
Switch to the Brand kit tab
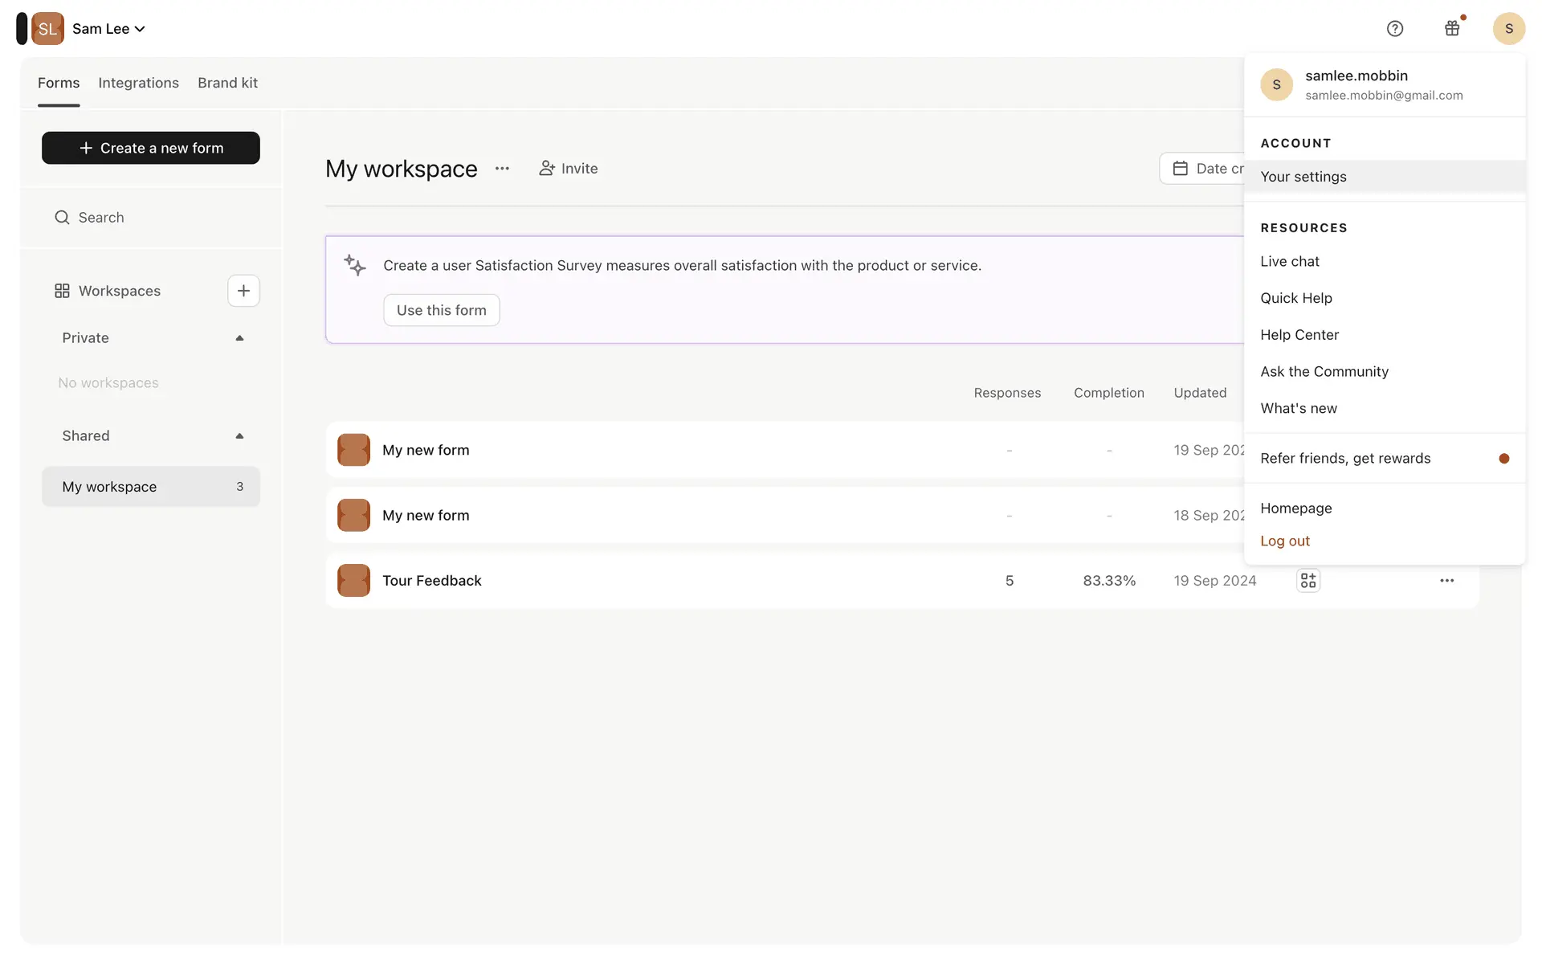(x=227, y=83)
